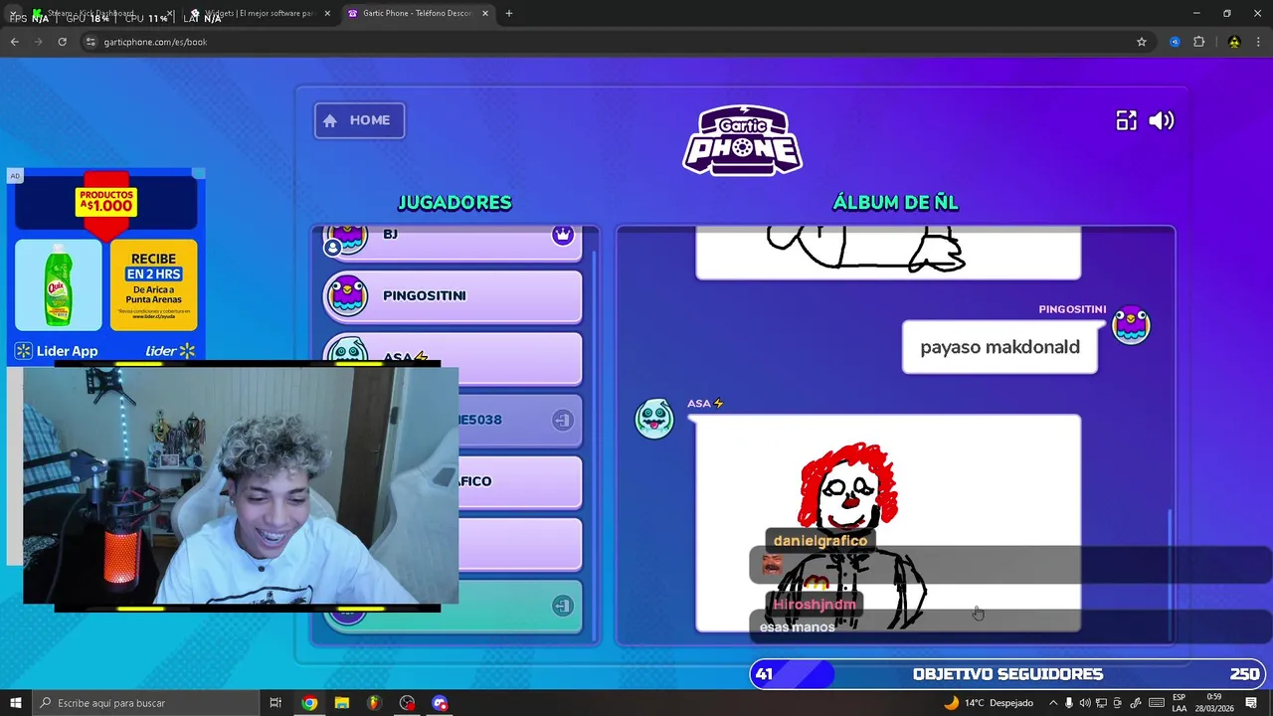Screen dimensions: 1273x716
Task: Change the ESP LAA input language
Action: tap(1179, 703)
